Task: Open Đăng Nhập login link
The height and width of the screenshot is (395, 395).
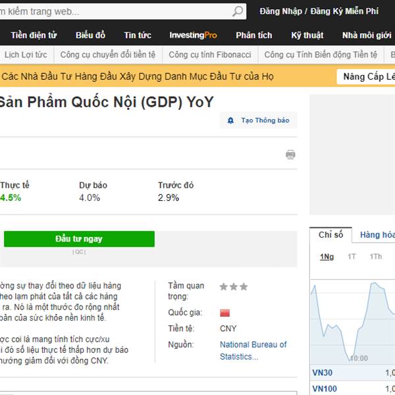Action: (280, 11)
